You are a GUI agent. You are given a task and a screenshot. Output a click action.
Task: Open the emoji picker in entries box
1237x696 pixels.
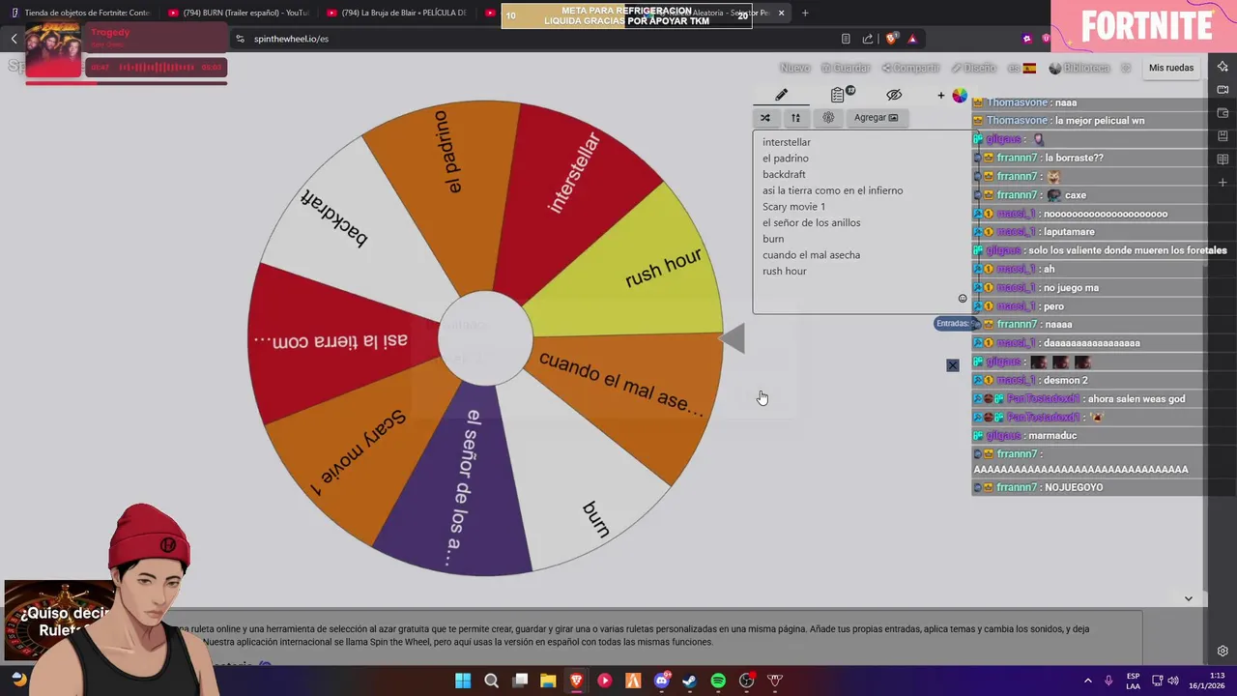click(962, 299)
